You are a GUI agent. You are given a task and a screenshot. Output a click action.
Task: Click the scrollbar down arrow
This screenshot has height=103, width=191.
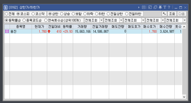(184, 97)
